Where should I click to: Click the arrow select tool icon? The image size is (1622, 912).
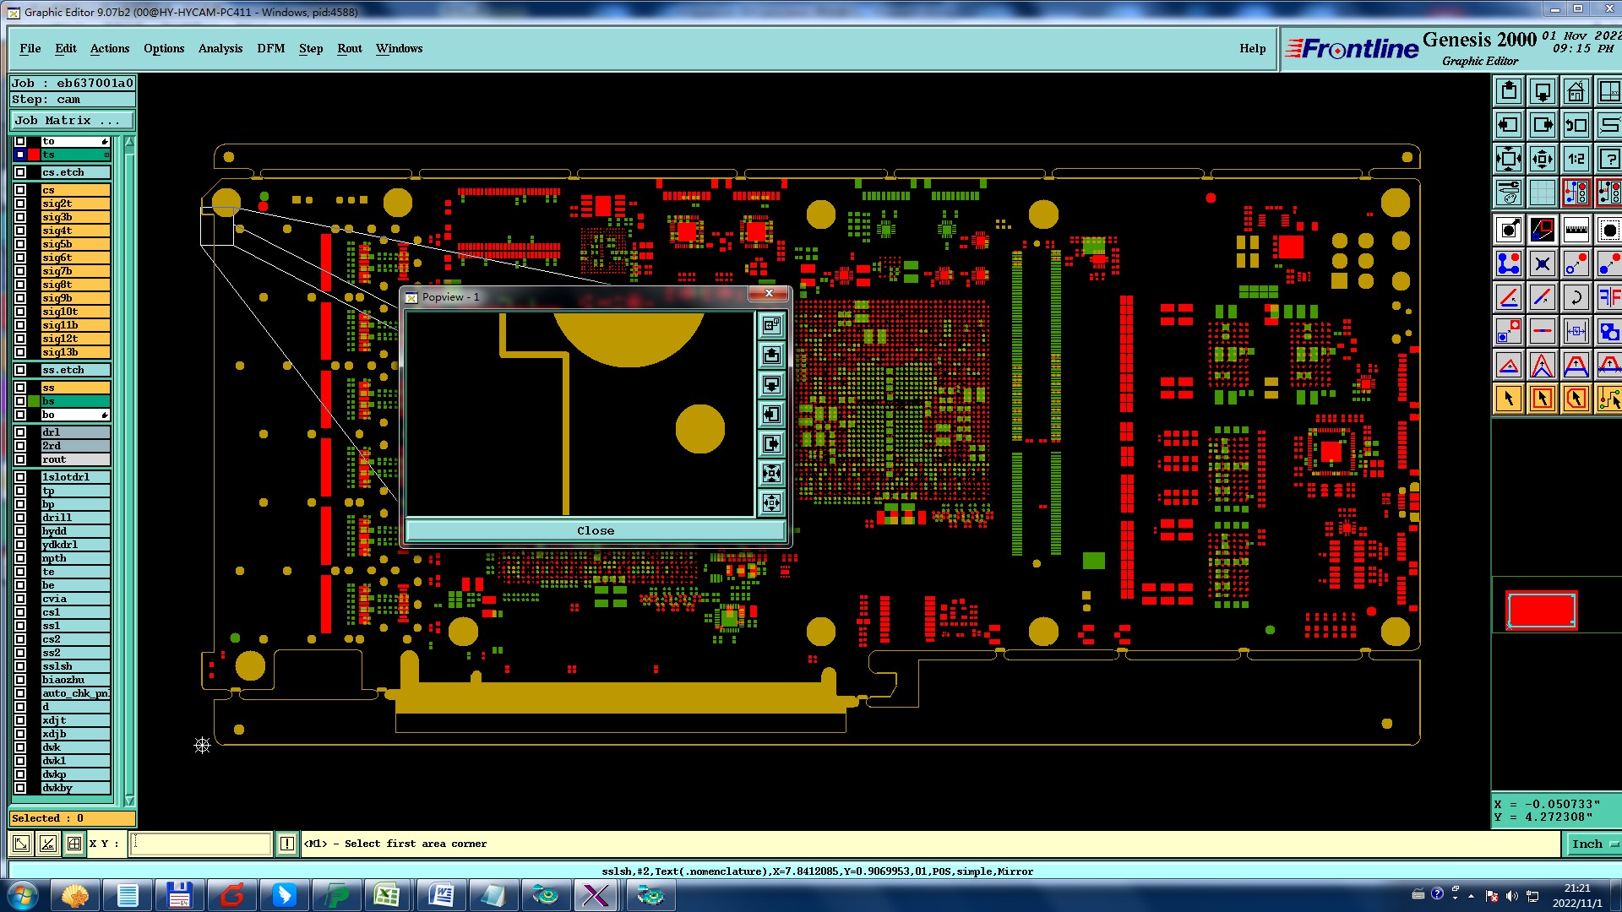(x=1509, y=399)
